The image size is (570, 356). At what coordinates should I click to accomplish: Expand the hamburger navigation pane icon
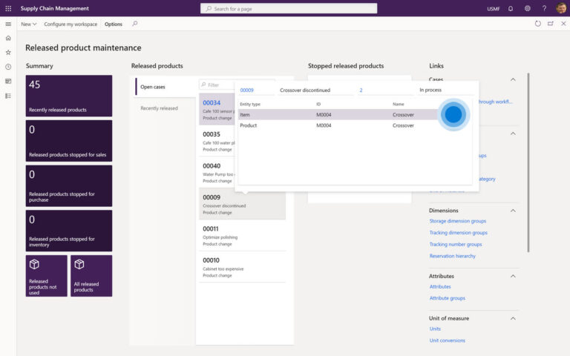point(8,24)
